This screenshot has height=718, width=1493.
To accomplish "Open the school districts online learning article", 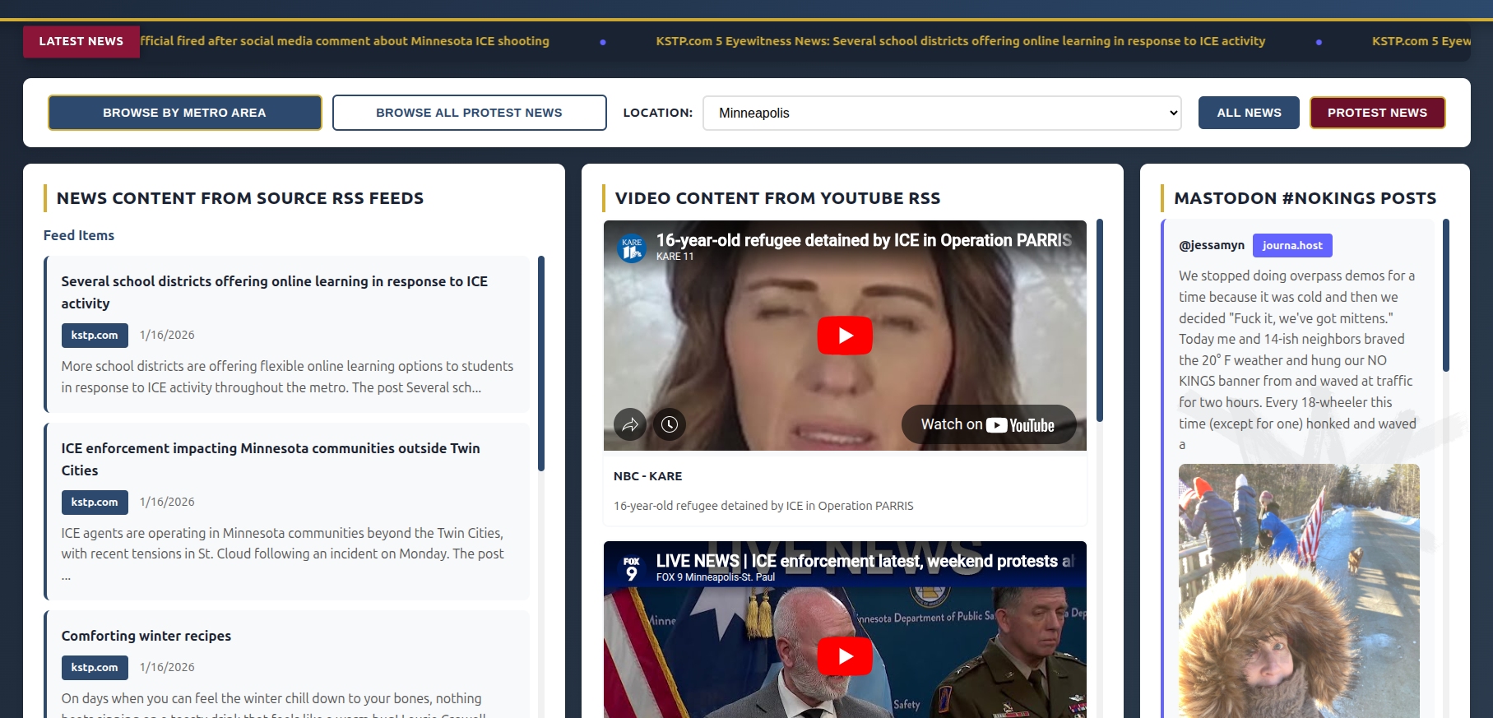I will pyautogui.click(x=274, y=292).
